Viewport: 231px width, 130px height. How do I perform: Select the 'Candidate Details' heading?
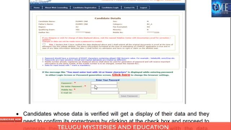108,18
